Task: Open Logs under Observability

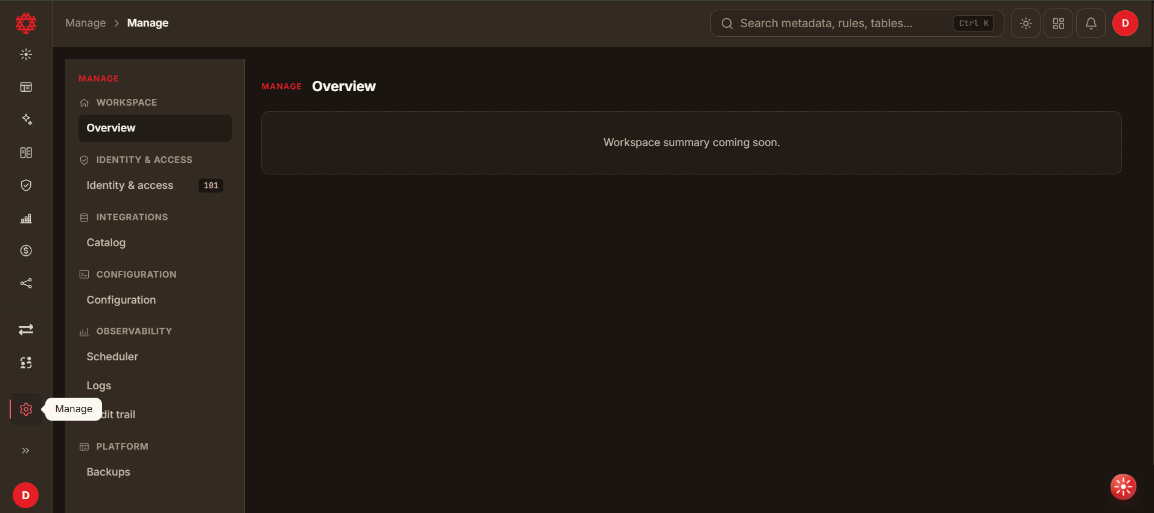Action: point(155,386)
